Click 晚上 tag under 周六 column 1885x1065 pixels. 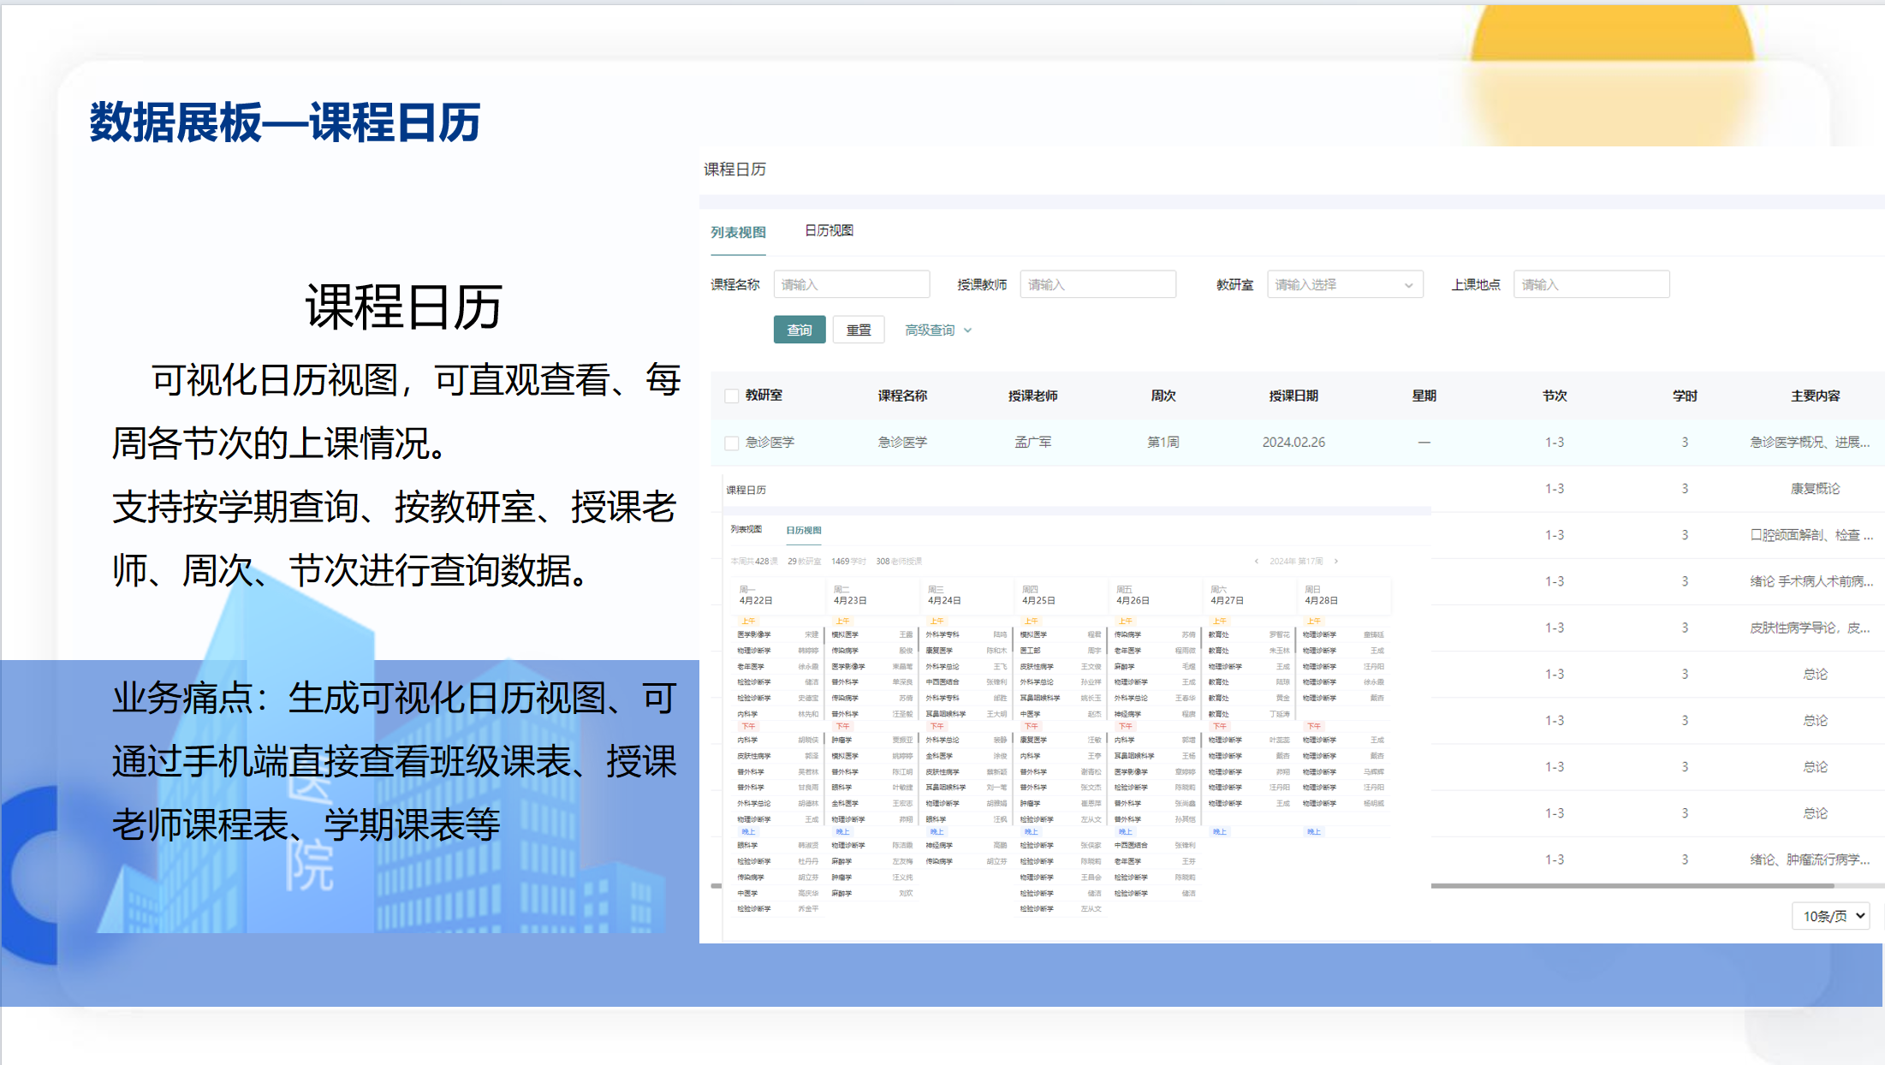click(x=1219, y=831)
